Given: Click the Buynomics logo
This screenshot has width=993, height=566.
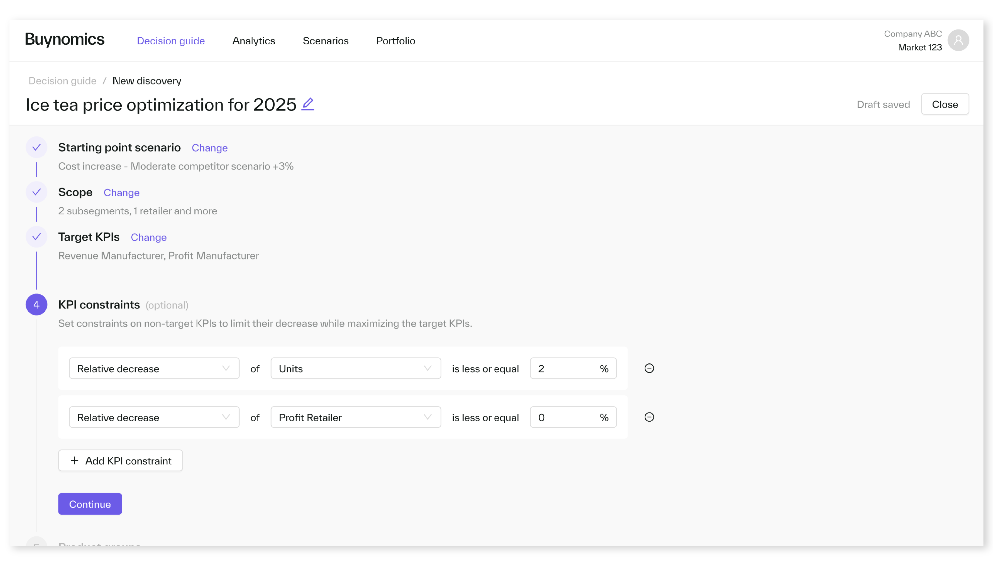Looking at the screenshot, I should [64, 39].
